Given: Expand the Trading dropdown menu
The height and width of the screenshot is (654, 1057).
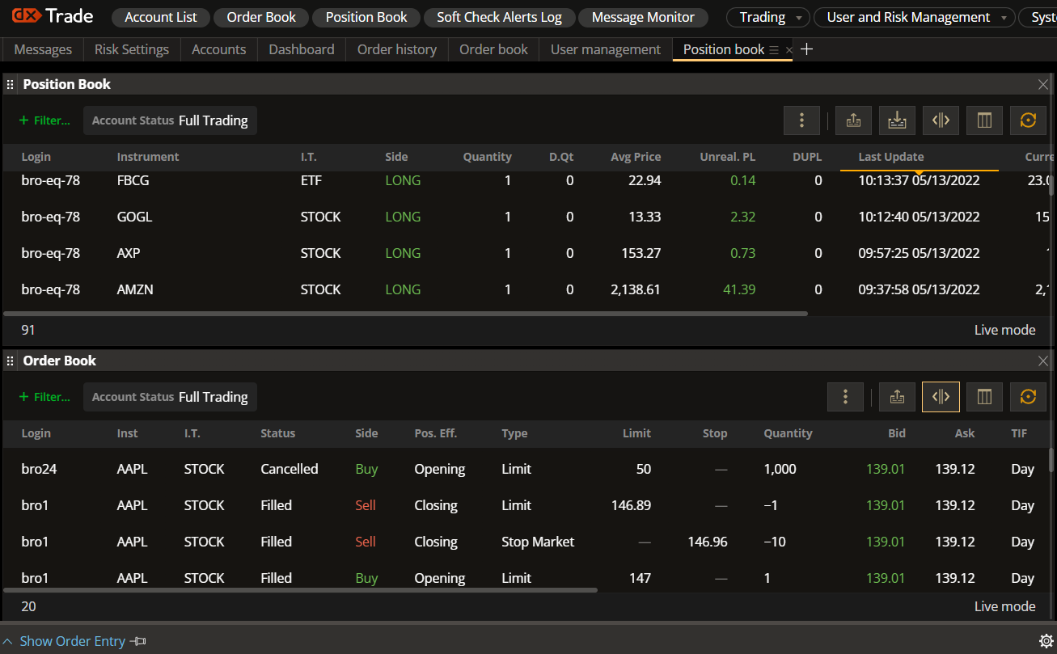Looking at the screenshot, I should click(x=767, y=17).
